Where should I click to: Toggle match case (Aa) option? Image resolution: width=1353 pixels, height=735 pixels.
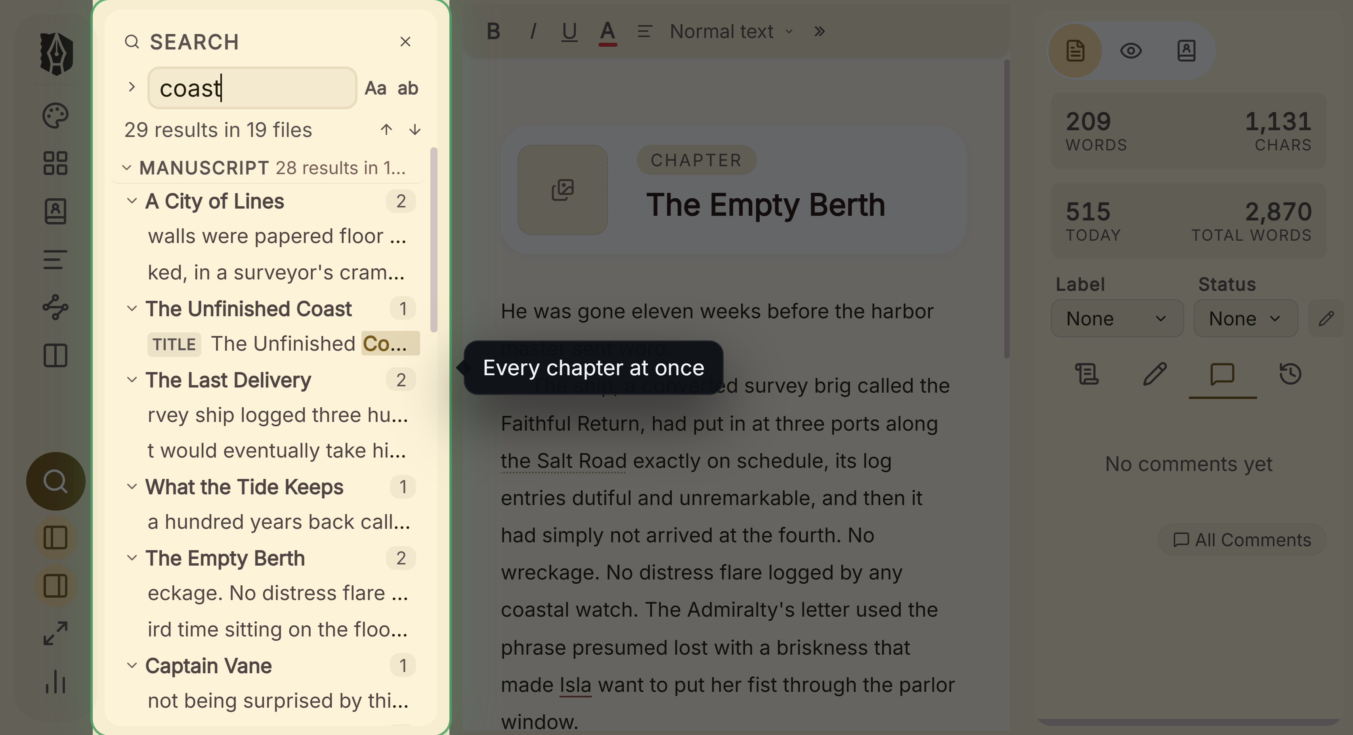coord(376,88)
